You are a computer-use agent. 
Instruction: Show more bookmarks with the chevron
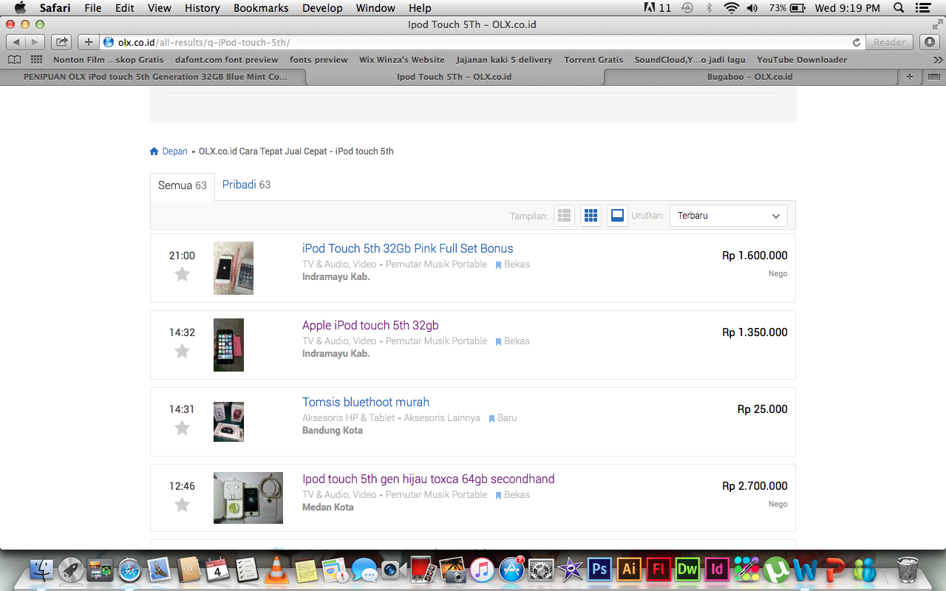tap(937, 60)
